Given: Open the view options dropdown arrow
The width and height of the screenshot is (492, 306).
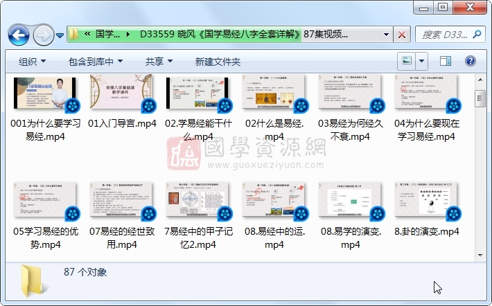Looking at the screenshot, I should point(422,61).
